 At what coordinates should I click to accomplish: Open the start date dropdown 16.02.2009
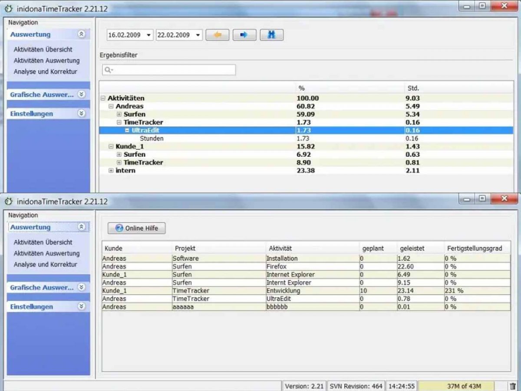(x=149, y=35)
